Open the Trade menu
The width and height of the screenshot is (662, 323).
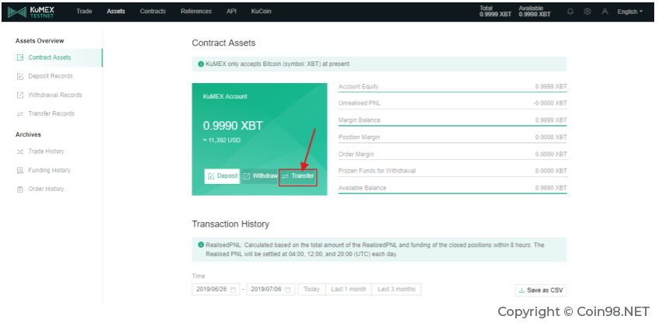[84, 12]
